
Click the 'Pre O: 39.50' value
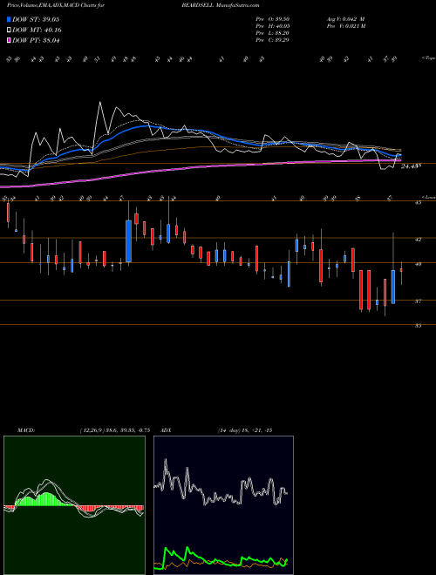273,19
